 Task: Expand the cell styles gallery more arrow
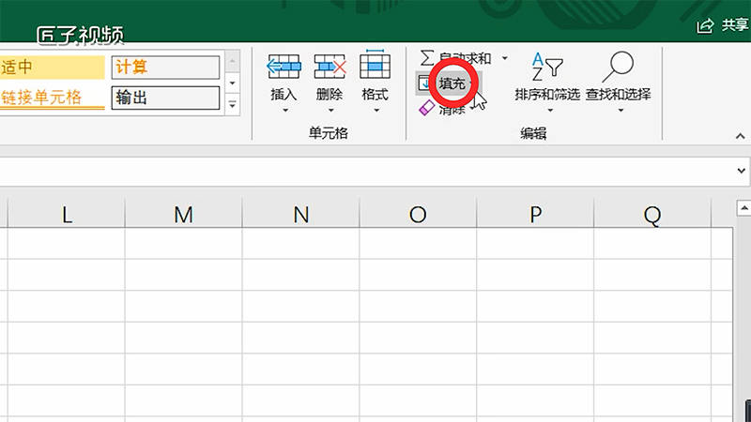(x=233, y=105)
